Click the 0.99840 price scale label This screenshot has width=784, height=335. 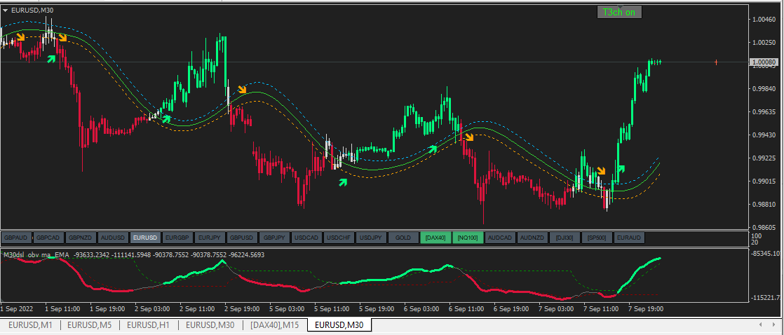tap(764, 89)
